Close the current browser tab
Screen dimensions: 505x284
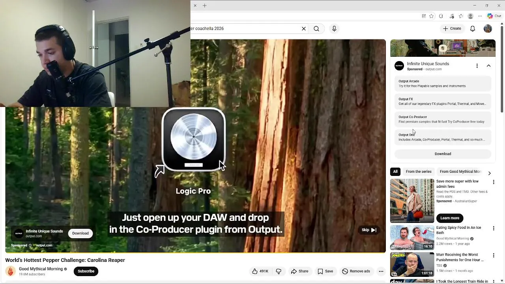(195, 6)
